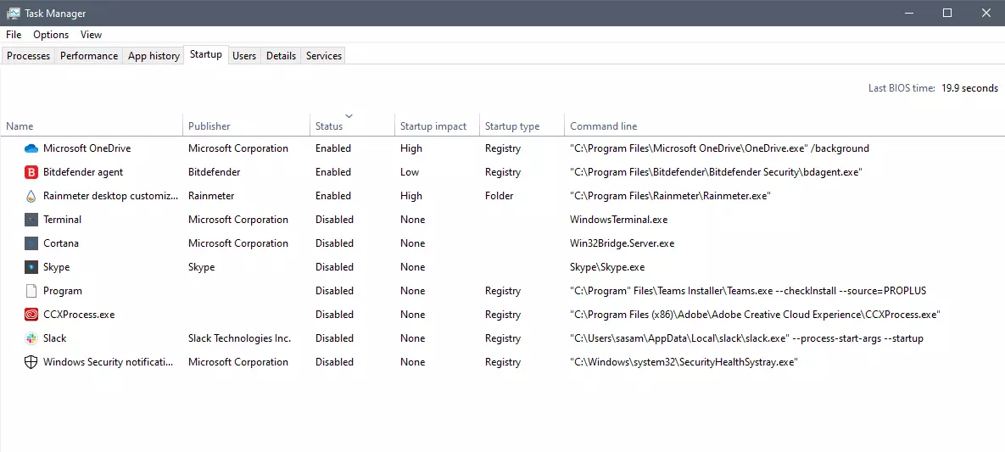Click the Enabled status of Microsoft OneDrive

click(333, 148)
